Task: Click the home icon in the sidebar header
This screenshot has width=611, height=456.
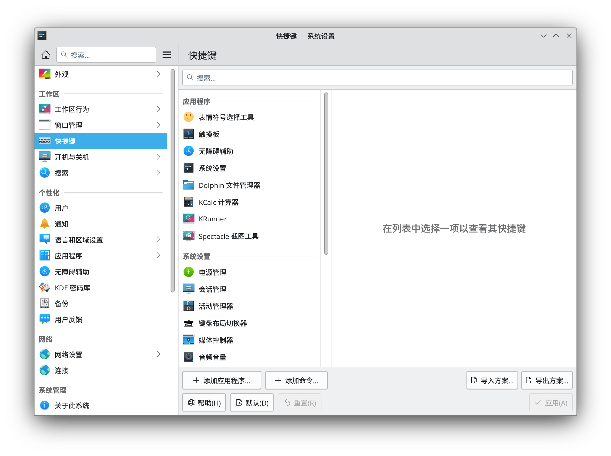Action: tap(46, 55)
